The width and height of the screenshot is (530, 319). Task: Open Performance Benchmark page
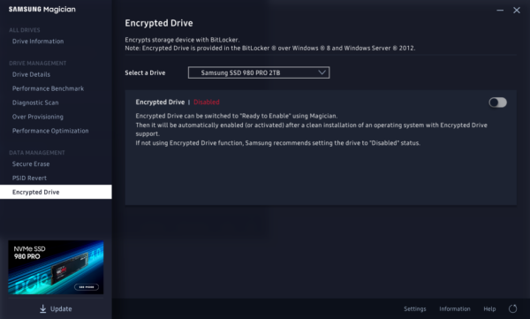click(x=48, y=88)
